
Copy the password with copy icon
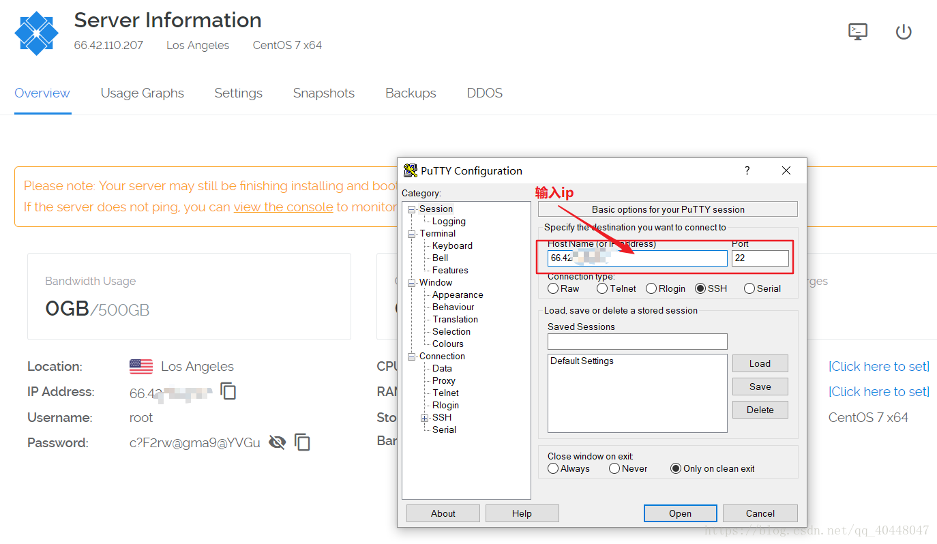click(x=302, y=442)
